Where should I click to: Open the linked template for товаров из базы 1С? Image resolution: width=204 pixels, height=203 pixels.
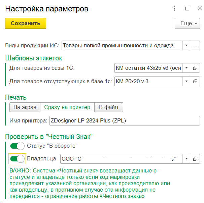pyautogui.click(x=196, y=68)
